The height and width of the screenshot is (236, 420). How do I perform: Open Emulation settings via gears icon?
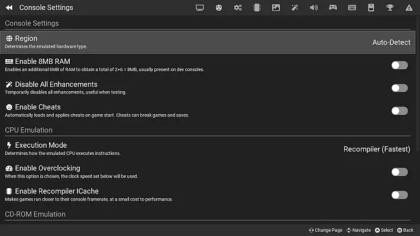pos(238,8)
